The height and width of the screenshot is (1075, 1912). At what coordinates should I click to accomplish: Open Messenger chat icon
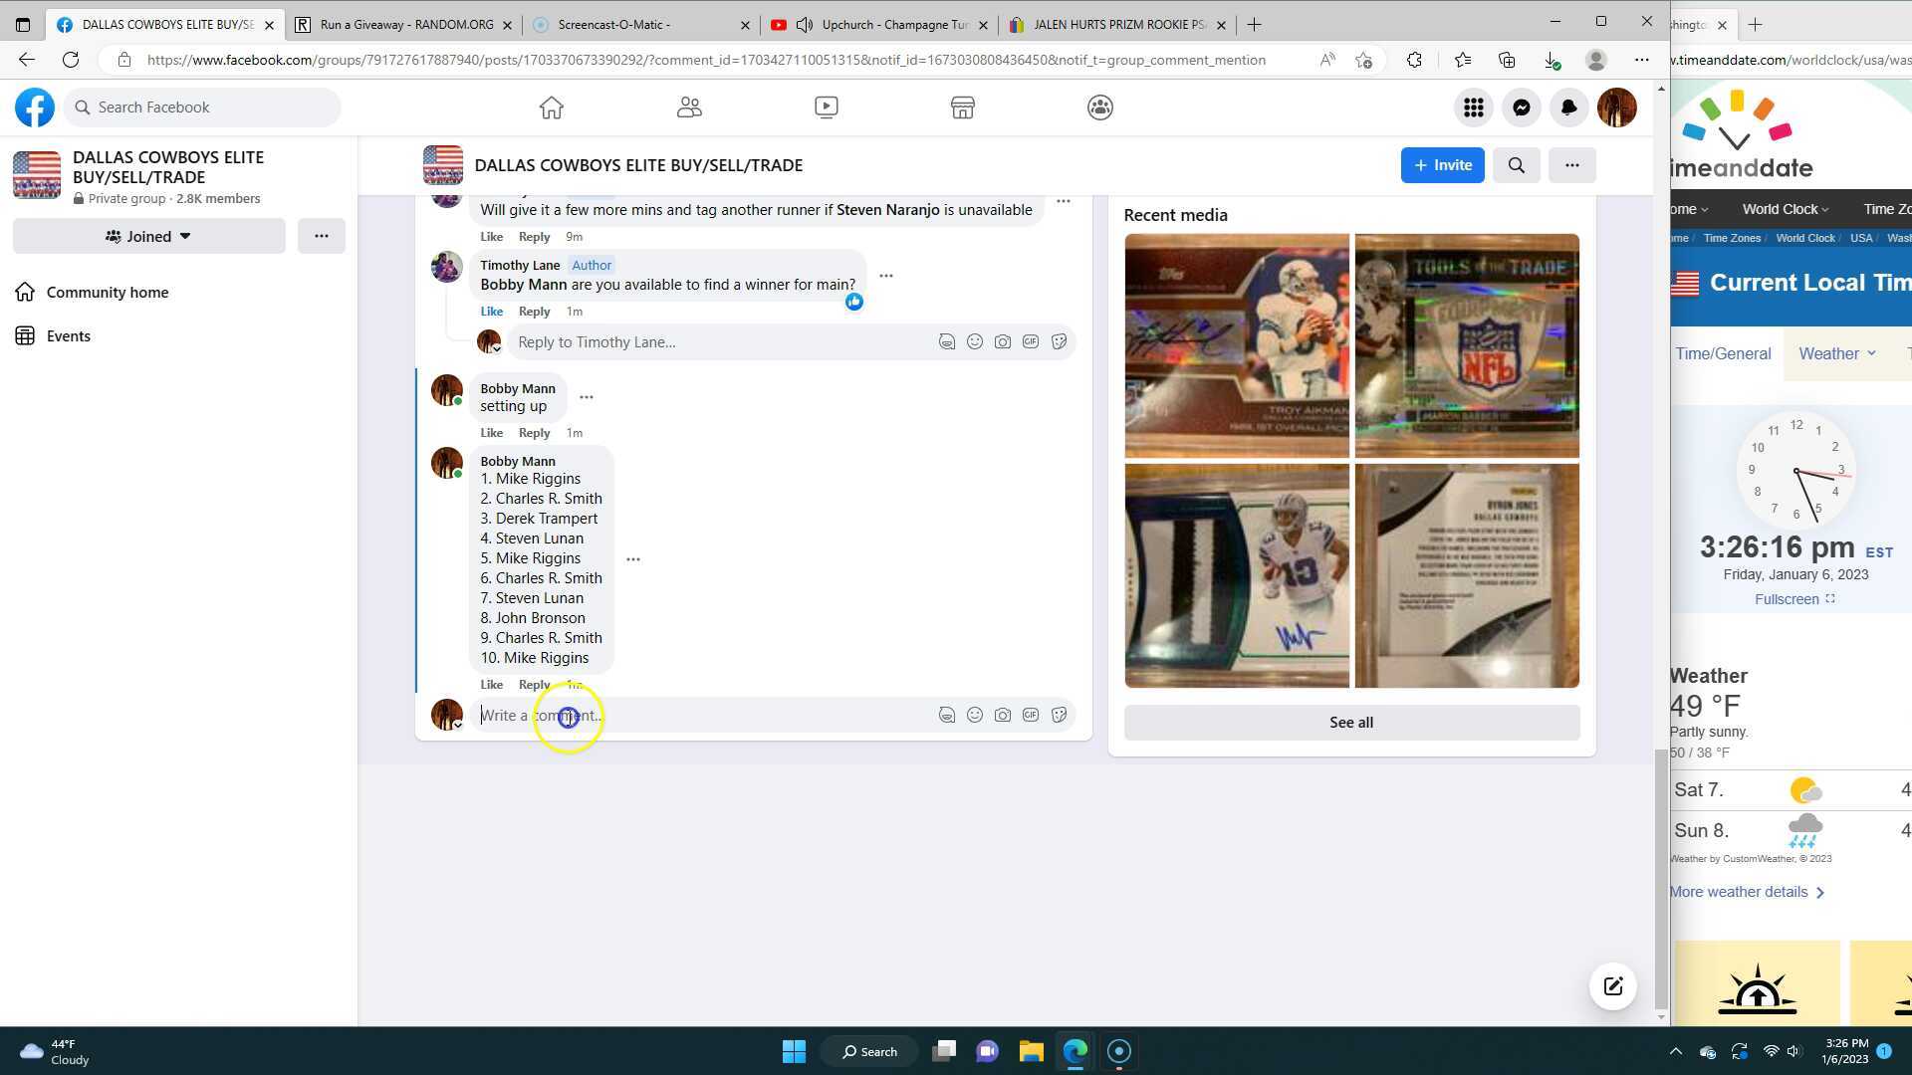1521,107
